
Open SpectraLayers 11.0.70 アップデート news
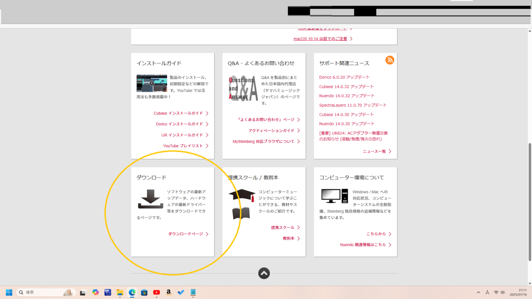353,105
